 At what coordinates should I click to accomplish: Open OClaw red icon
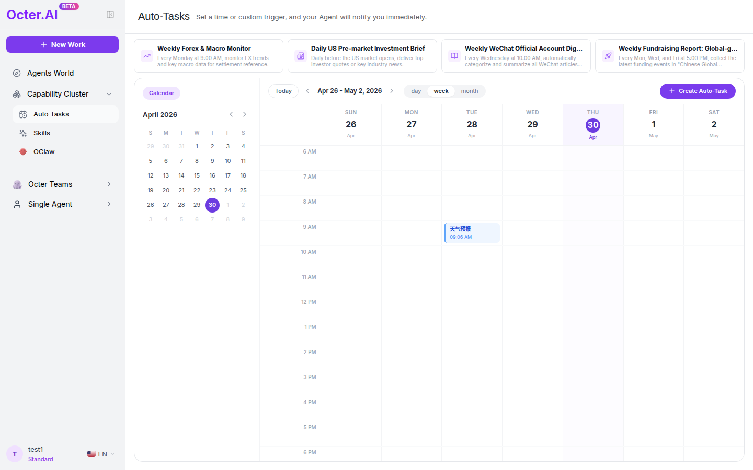pos(23,152)
